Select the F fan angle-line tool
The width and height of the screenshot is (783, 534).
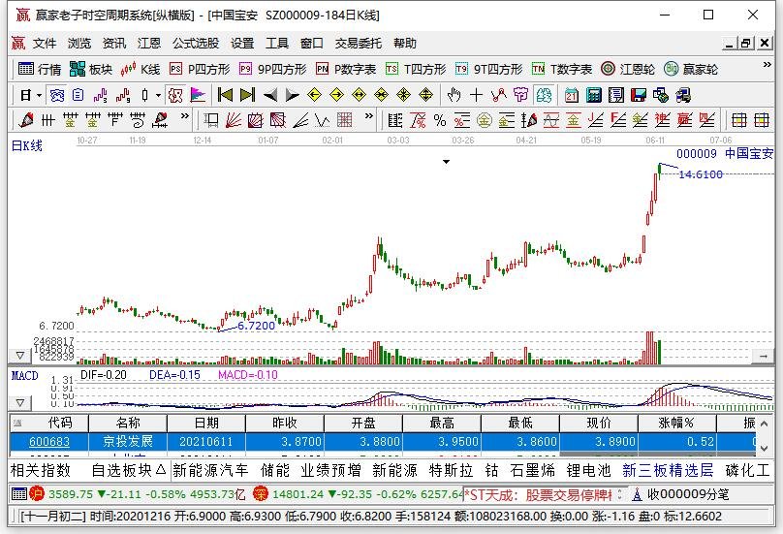(617, 120)
